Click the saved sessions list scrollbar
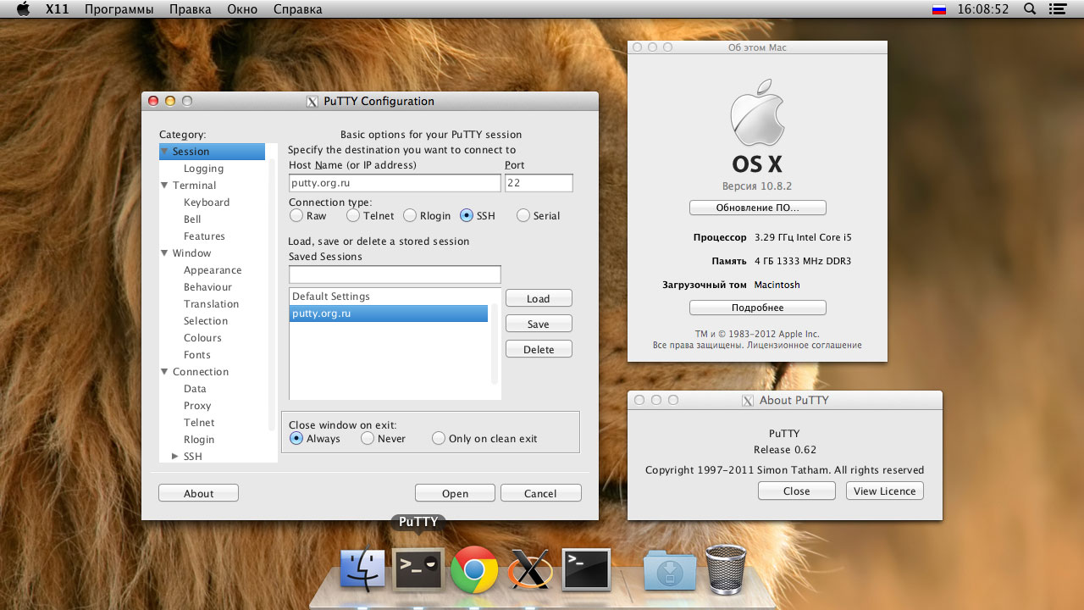Screen dimensions: 1084x610 [x=495, y=344]
